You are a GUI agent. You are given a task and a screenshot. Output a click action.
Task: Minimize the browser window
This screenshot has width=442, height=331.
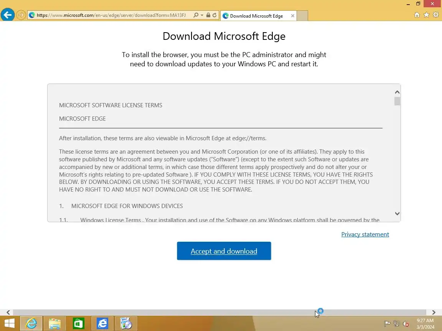(x=408, y=4)
